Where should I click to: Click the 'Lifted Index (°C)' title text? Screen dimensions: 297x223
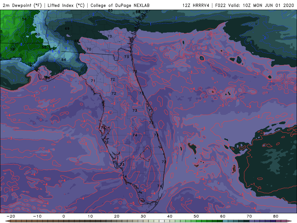click(x=66, y=5)
